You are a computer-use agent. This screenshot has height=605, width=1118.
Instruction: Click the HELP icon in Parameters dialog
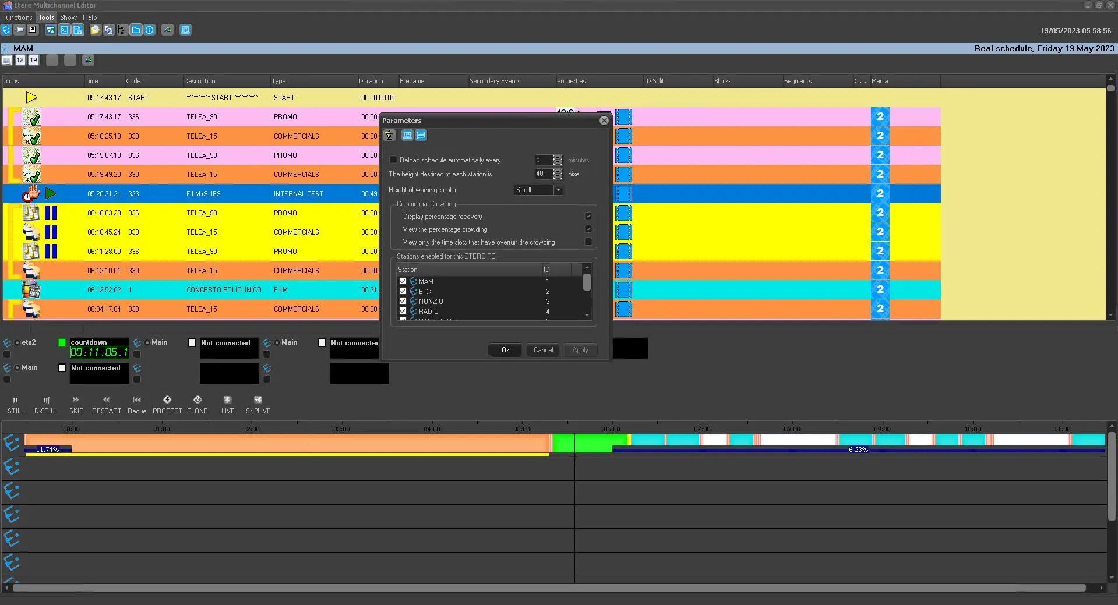(421, 136)
